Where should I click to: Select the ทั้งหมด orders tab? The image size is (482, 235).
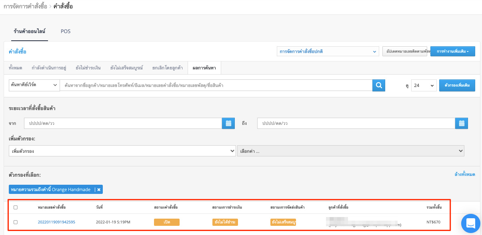pyautogui.click(x=15, y=68)
